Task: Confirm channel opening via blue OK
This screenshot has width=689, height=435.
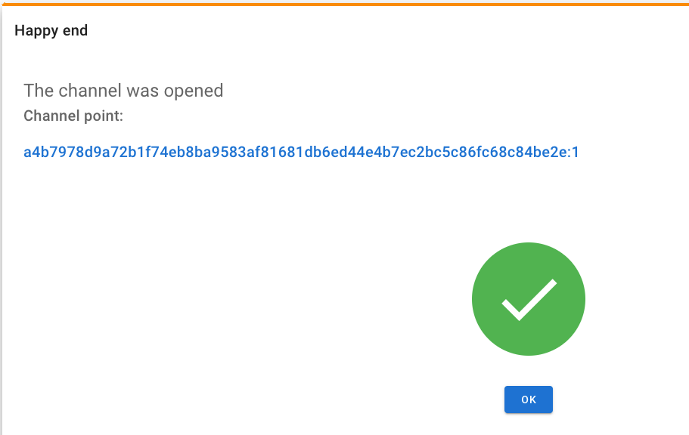Action: click(x=528, y=400)
